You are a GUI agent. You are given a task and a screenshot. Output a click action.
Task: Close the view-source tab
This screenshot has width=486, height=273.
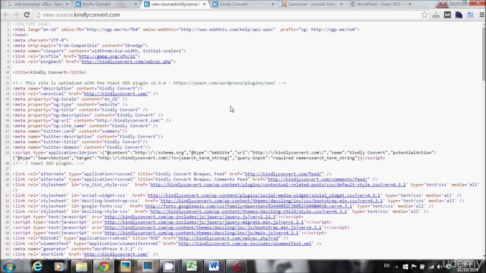coord(204,4)
